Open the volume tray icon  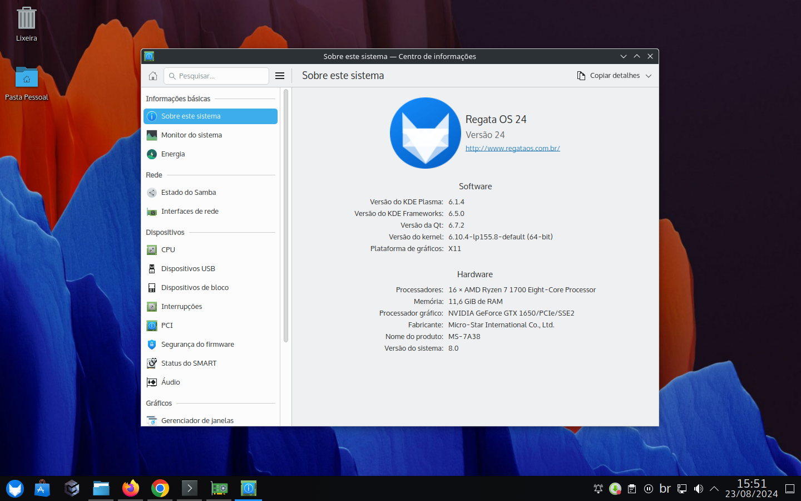[698, 489]
